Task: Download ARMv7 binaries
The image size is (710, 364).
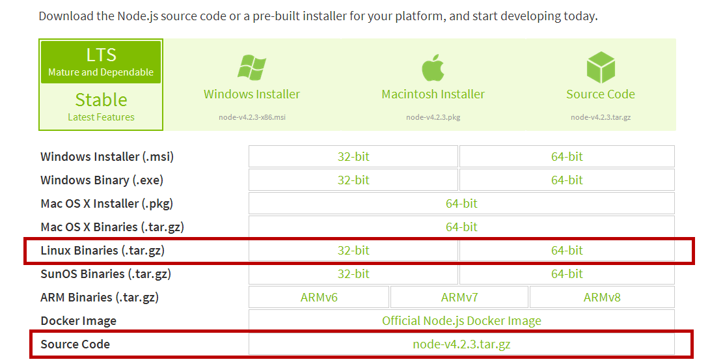Action: coord(459,298)
